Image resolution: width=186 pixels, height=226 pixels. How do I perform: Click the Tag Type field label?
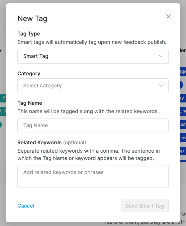[x=29, y=34]
